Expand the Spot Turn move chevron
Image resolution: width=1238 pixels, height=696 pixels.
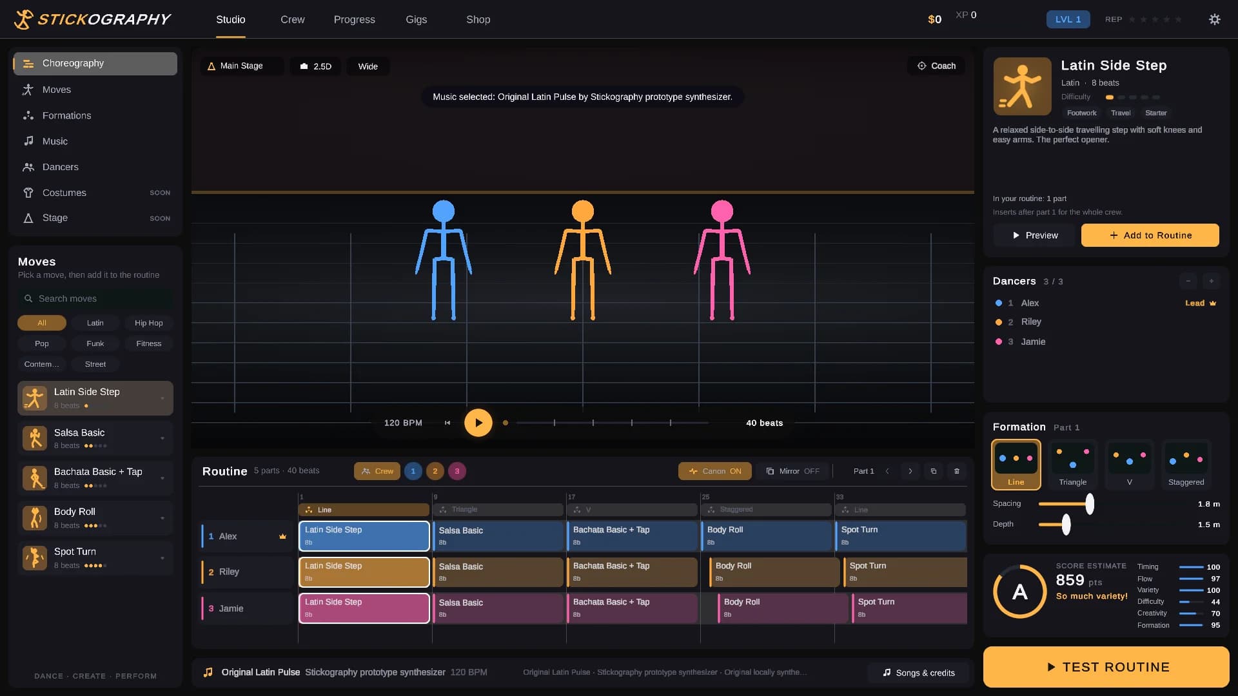coord(162,558)
